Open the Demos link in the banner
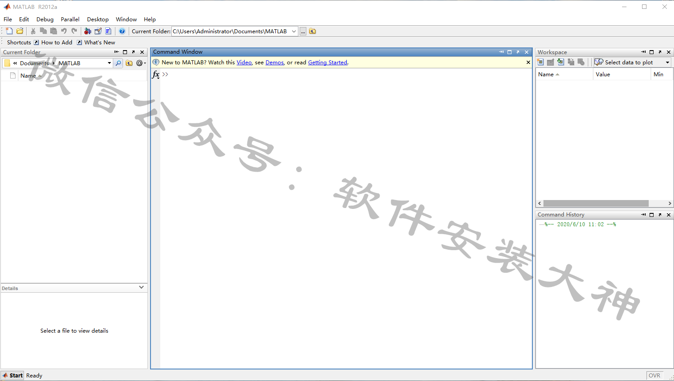Viewport: 674px width, 381px height. point(274,63)
